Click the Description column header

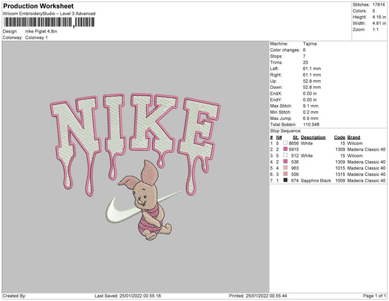coord(313,138)
